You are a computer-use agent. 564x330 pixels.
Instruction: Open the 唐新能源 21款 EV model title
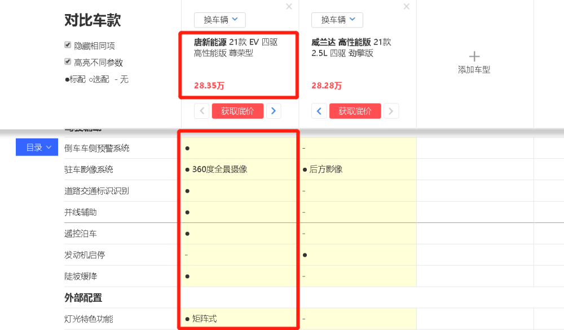(x=236, y=47)
